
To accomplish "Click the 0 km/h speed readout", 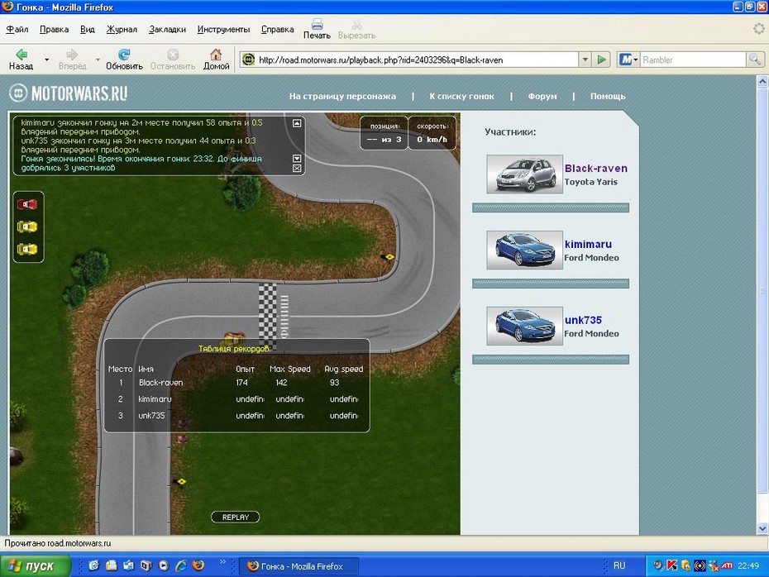I will pos(432,139).
